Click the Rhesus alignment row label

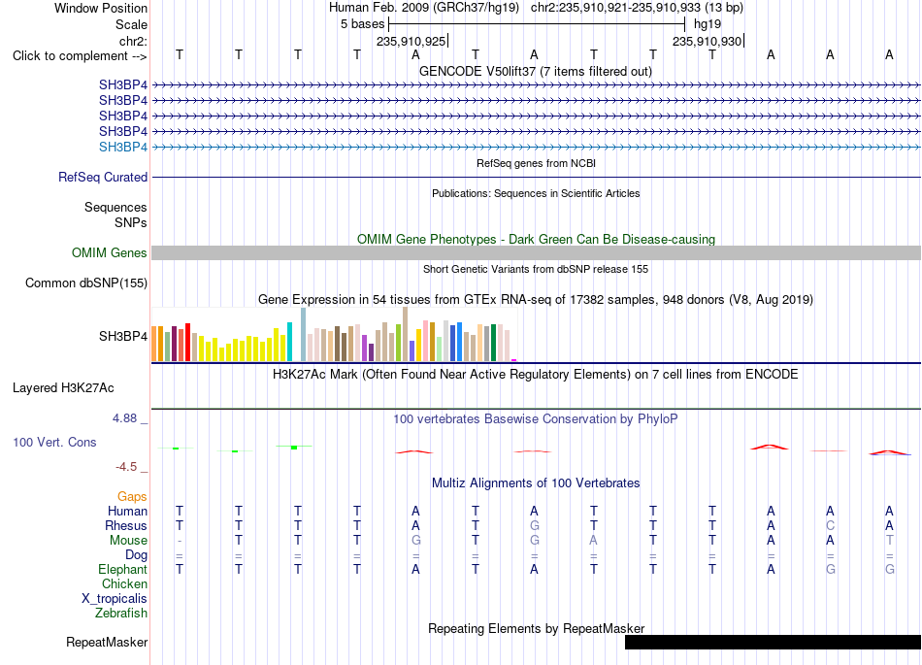126,525
